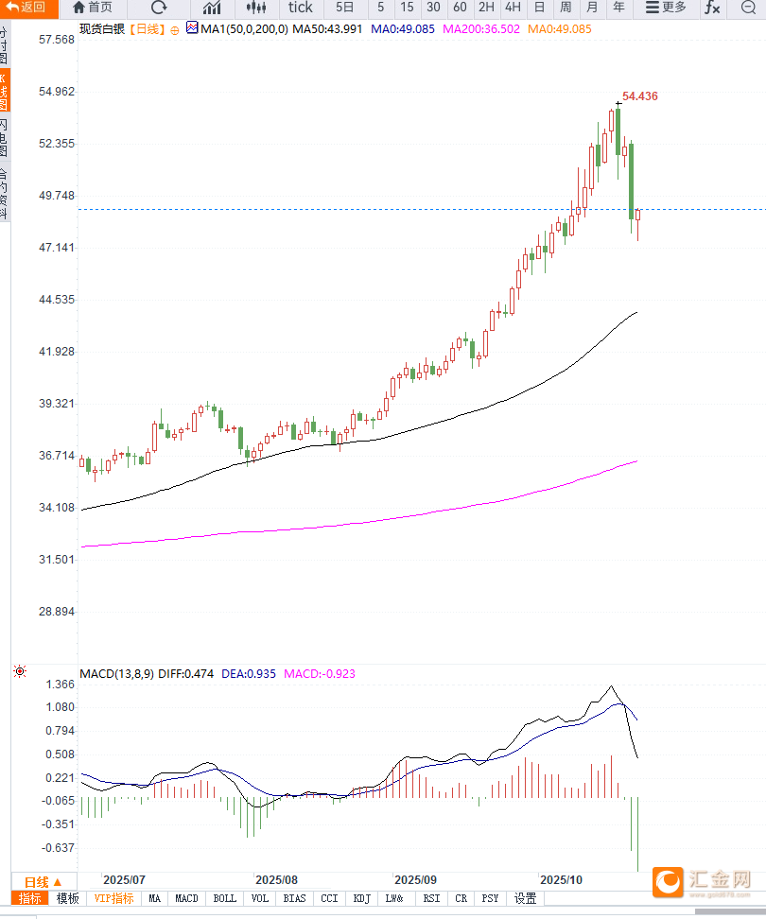Open the fx formula function icon

point(712,8)
